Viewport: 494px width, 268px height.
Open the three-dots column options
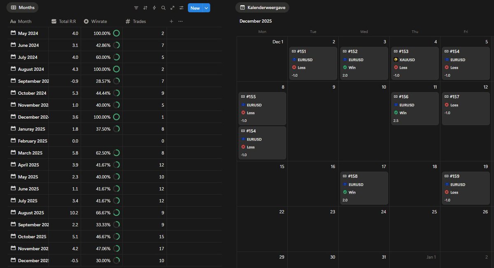tap(180, 21)
